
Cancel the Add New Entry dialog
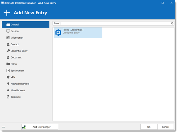pyautogui.click(x=165, y=127)
